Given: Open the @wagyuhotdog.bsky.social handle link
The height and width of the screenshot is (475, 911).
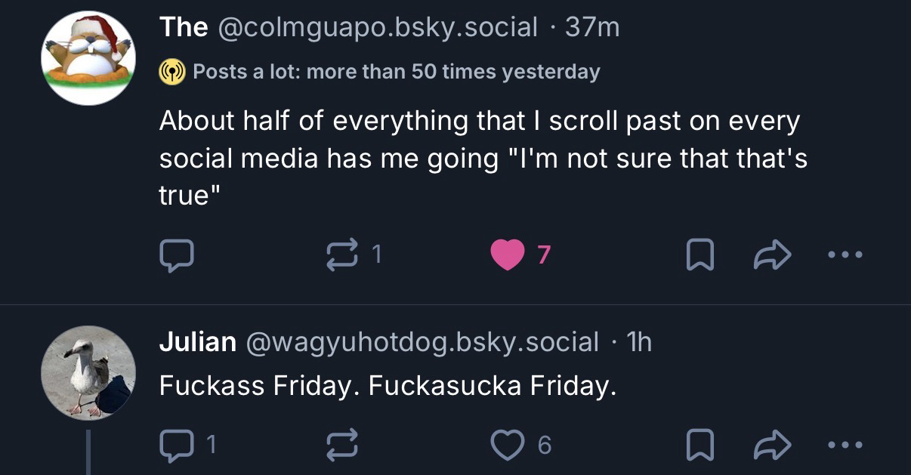Looking at the screenshot, I should [x=421, y=343].
